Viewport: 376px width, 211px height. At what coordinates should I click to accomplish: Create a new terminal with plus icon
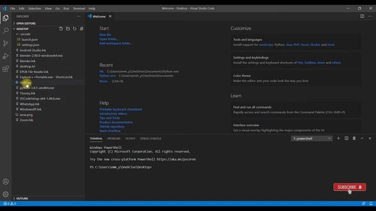pos(338,138)
